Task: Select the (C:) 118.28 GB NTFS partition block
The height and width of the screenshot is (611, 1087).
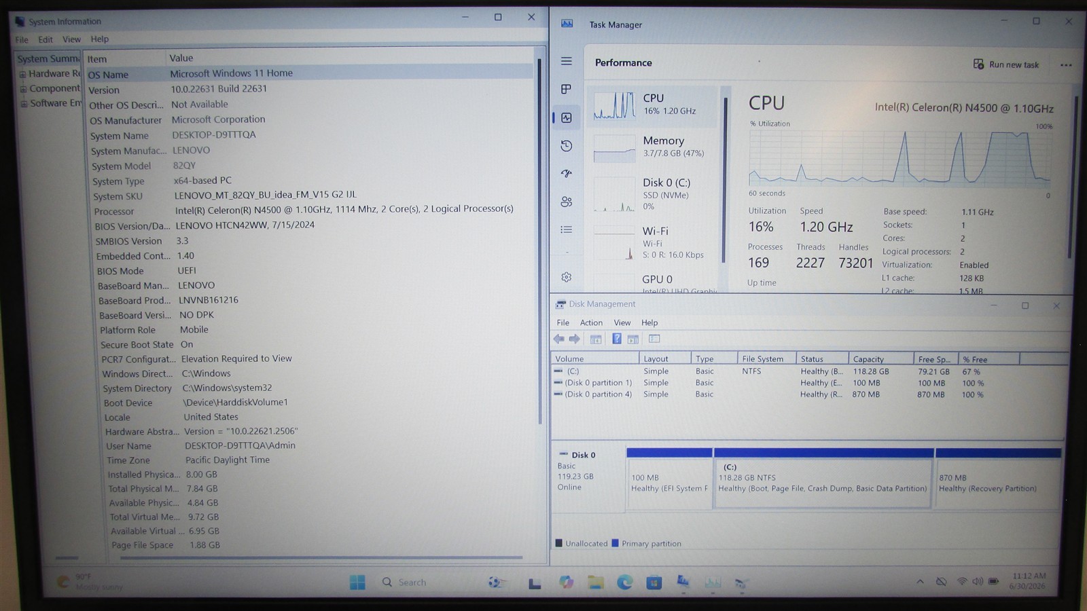Action: coord(823,479)
